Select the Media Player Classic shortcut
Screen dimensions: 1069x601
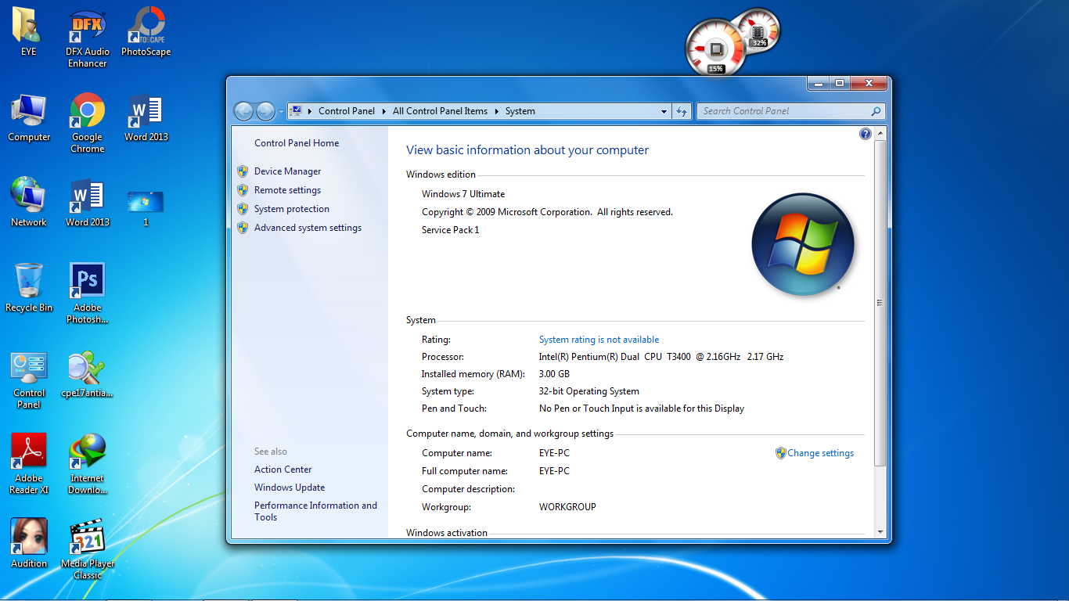coord(87,549)
